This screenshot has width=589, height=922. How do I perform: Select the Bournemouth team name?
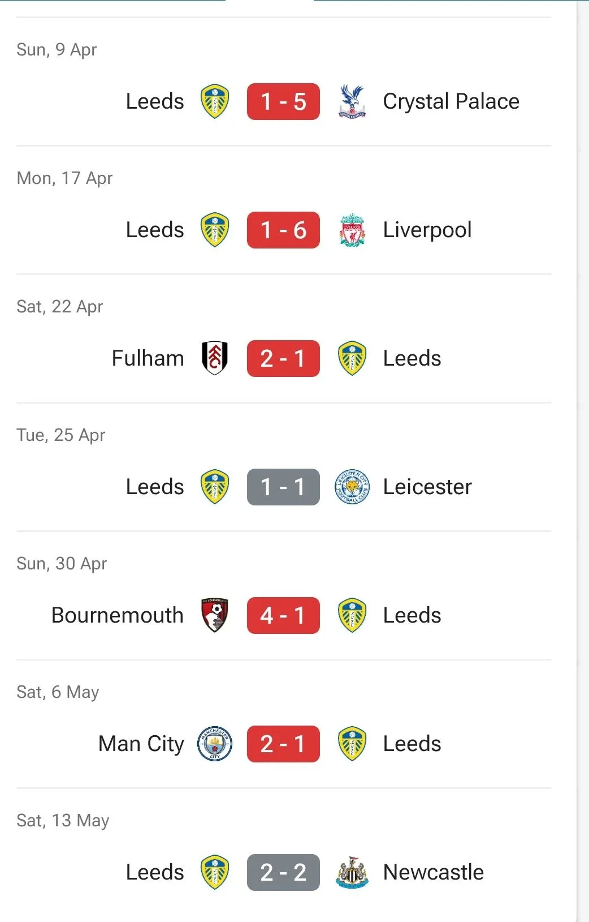pyautogui.click(x=118, y=615)
